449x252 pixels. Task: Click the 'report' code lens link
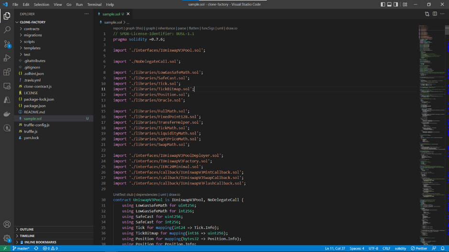[x=118, y=28]
